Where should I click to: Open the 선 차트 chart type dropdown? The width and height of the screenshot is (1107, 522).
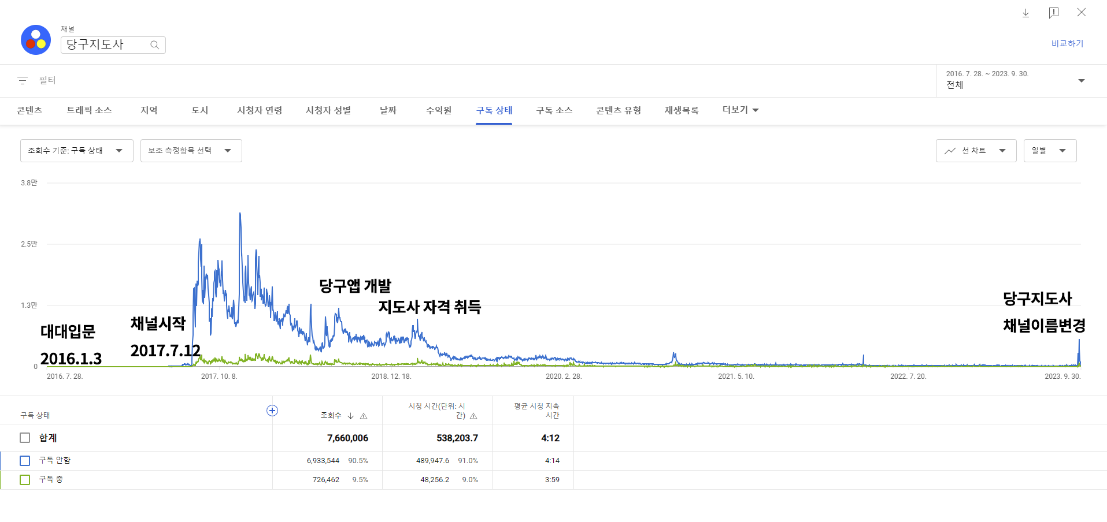pos(976,151)
